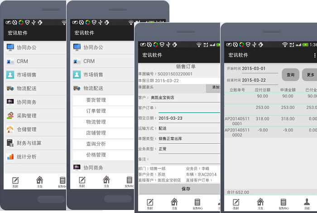This screenshot has height=213, width=317.
Task: Tap the 统计分析 bar chart icon
Action: pyautogui.click(x=10, y=157)
